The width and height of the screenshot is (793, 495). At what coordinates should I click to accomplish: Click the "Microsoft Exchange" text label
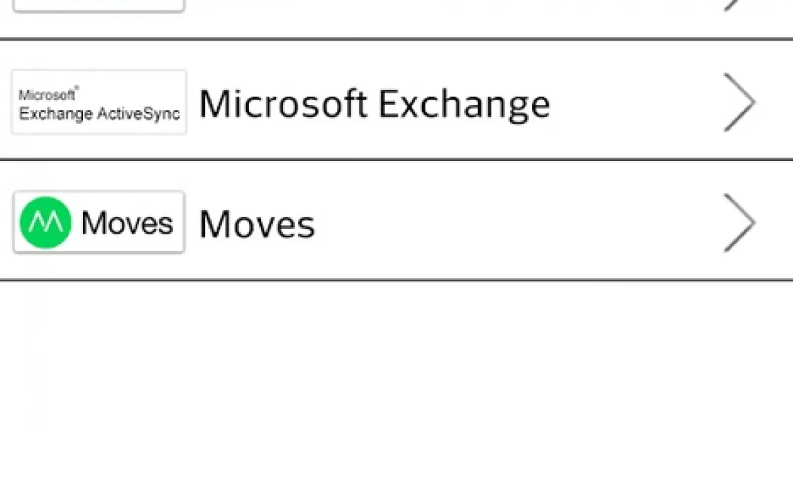(374, 104)
